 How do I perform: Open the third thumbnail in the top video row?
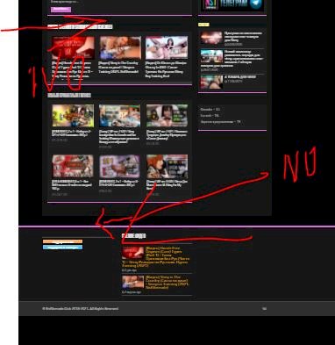[167, 47]
